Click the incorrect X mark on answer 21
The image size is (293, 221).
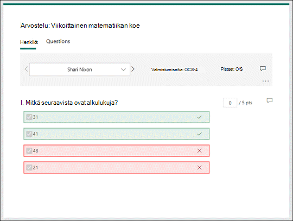pyautogui.click(x=199, y=168)
